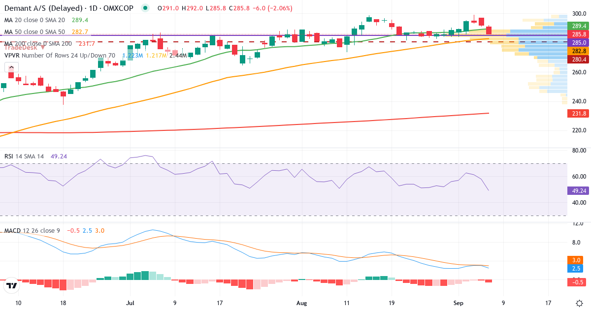Viewport: 591px width, 310px height.
Task: Click the 300.0 price axis tick
Action: (579, 14)
